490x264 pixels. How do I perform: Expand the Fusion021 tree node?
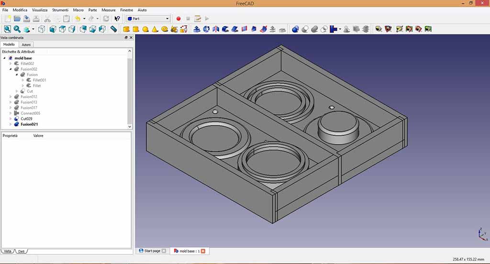tap(11, 124)
